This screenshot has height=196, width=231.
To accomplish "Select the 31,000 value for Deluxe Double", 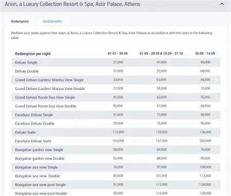I will [118, 71].
